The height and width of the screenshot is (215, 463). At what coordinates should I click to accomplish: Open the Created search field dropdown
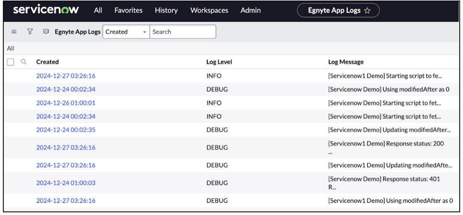(126, 32)
